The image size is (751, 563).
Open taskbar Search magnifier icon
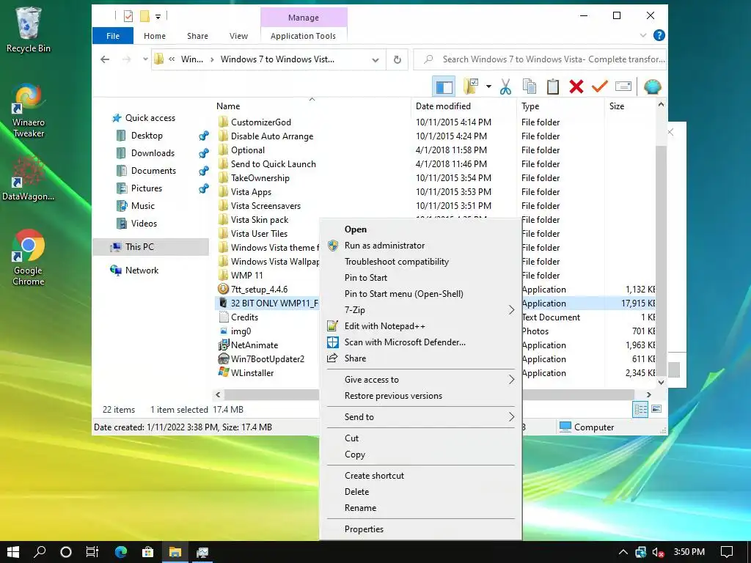pos(40,552)
